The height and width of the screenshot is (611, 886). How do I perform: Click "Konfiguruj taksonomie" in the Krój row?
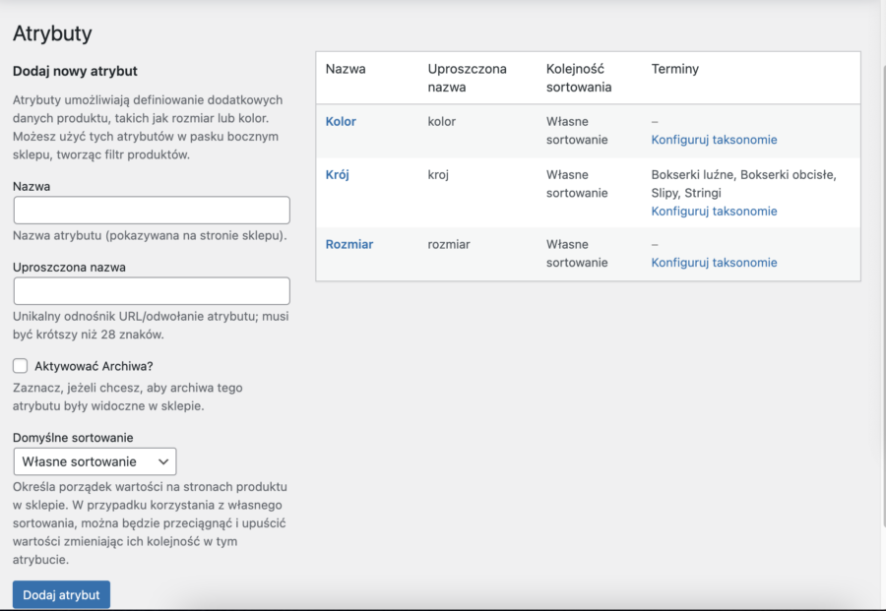[x=713, y=211]
